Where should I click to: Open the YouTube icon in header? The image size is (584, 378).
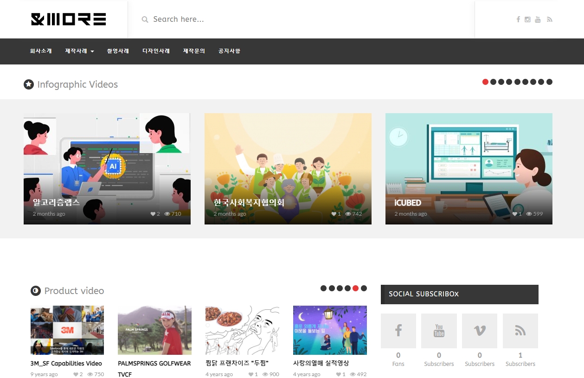pyautogui.click(x=538, y=19)
